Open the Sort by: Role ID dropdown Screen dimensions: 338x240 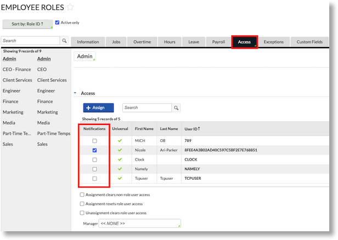pos(27,24)
